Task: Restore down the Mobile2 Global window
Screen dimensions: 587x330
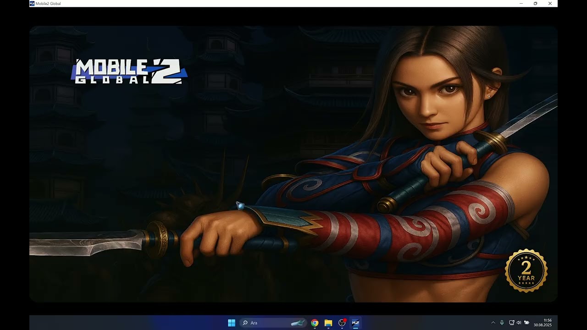Action: 535,3
